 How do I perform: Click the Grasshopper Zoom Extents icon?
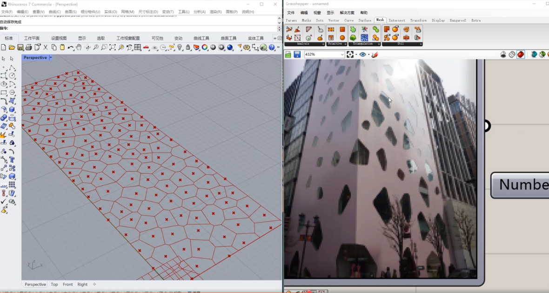coord(350,55)
